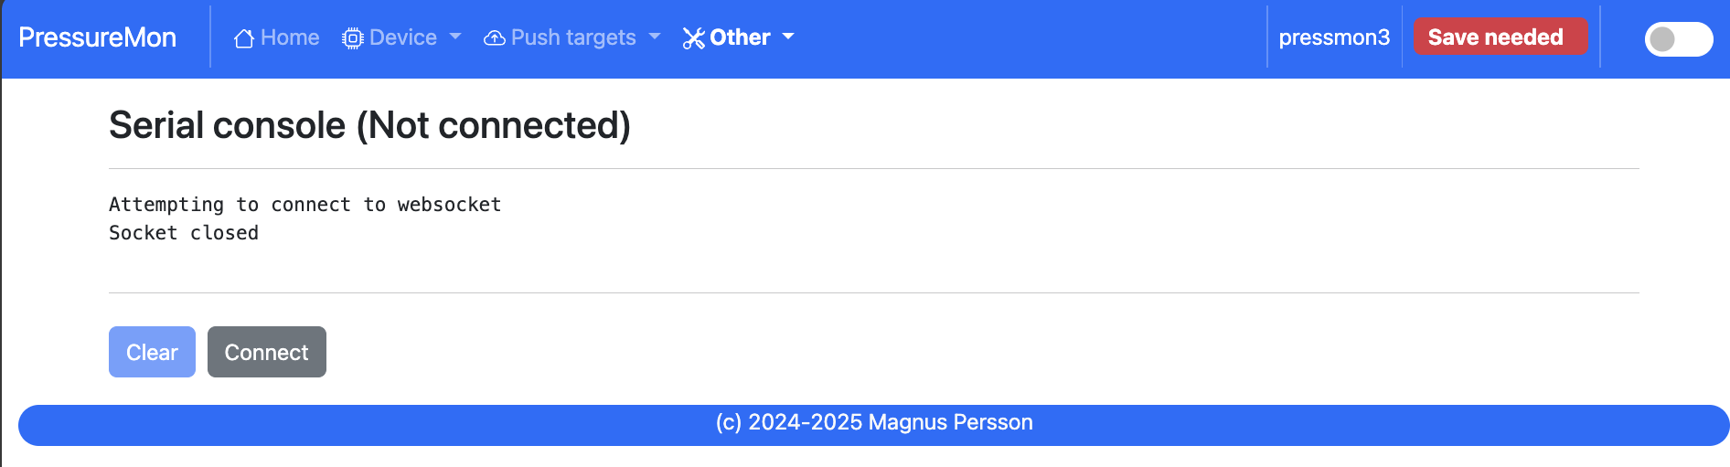Click the 'Attempting to connect to websocket' line
The height and width of the screenshot is (467, 1730).
pos(305,205)
